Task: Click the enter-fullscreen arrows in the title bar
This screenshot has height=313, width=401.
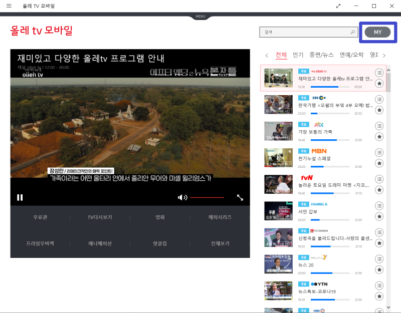Action: tap(338, 6)
